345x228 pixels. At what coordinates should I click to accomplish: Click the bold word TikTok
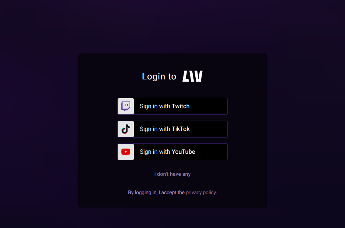click(181, 129)
